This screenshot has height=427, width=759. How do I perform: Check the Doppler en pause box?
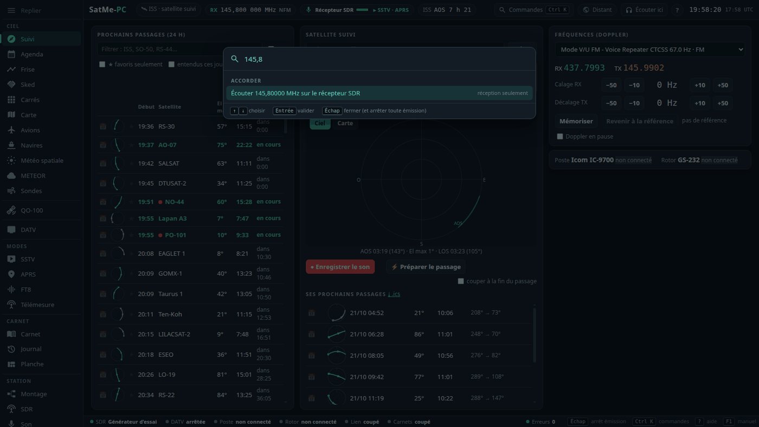click(x=560, y=137)
